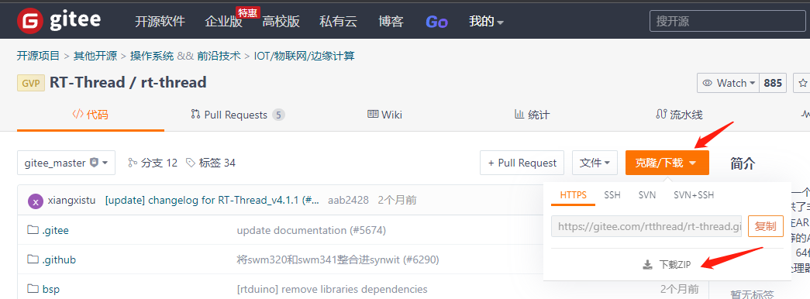Open 私有云 in top navigation

(x=339, y=21)
